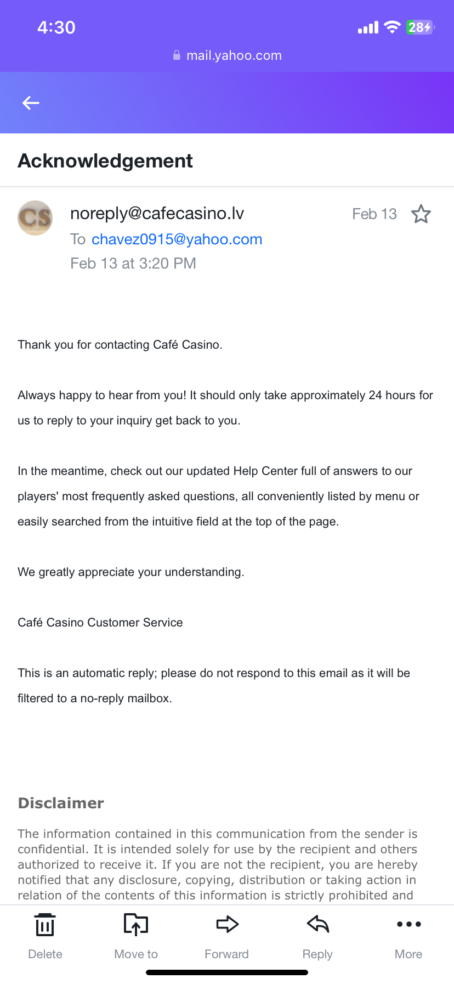Screen dimensions: 454x984
Task: Tap the Wi-Fi status icon
Action: 392,27
